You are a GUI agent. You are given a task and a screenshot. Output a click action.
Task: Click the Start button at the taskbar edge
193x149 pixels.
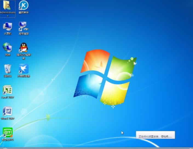5,148
